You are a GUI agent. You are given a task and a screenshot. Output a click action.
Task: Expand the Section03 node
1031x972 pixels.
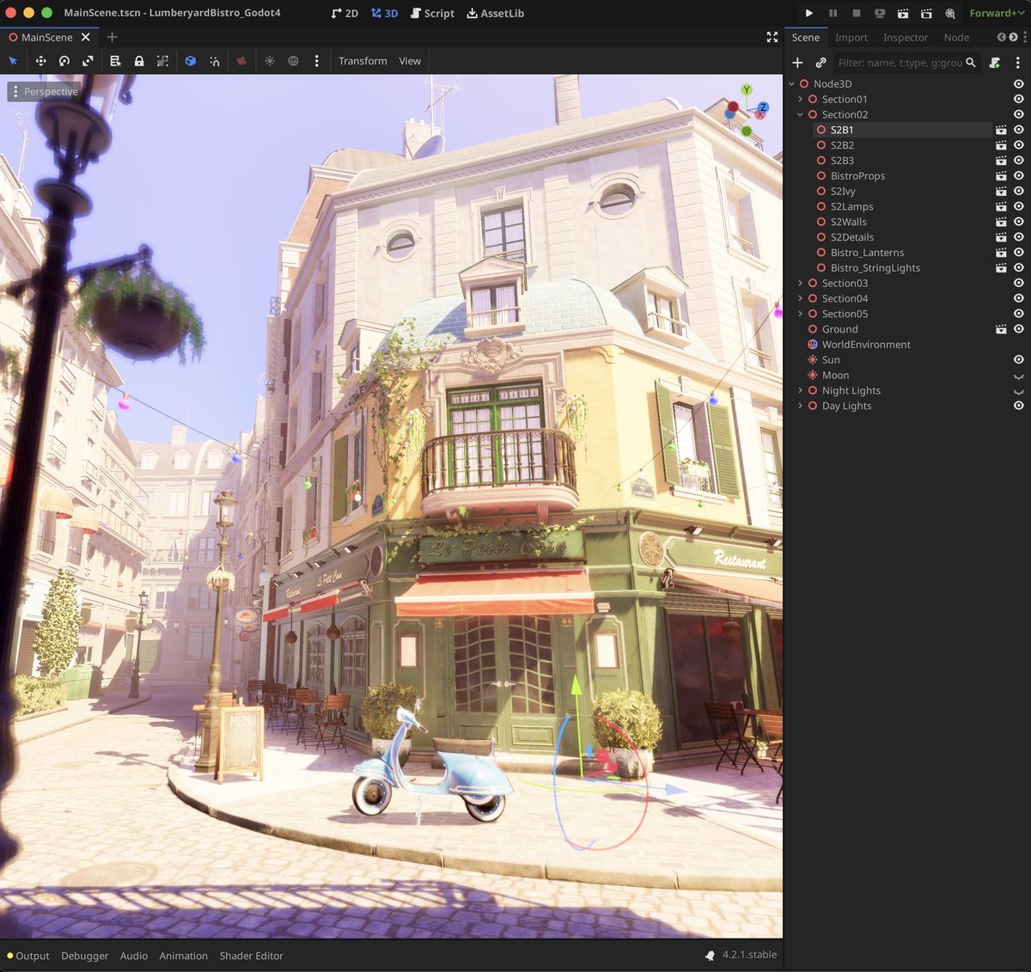click(800, 283)
